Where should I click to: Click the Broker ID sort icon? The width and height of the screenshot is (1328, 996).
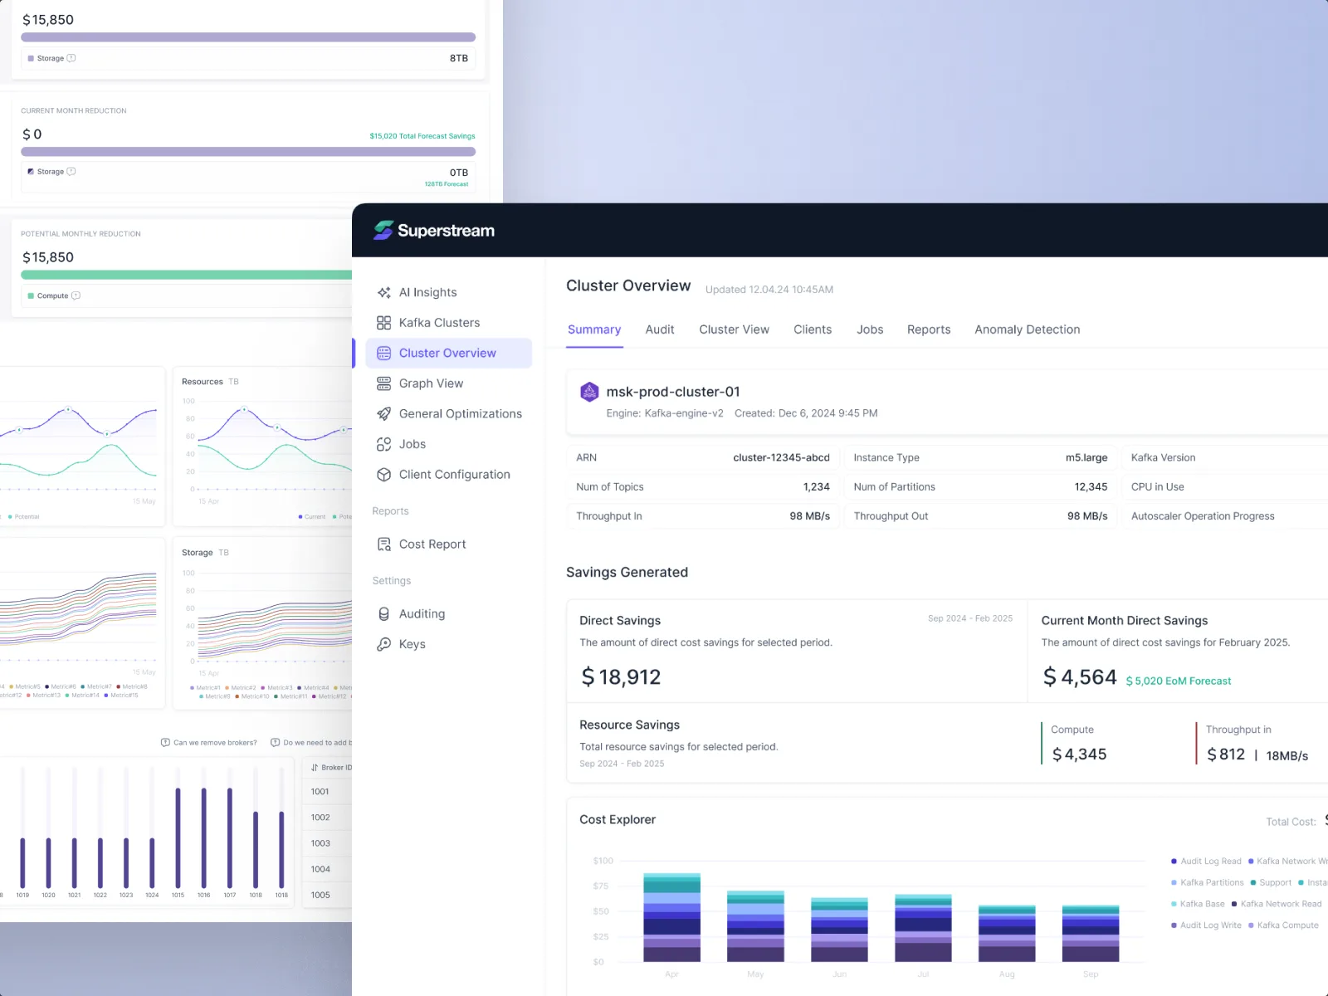tap(315, 768)
